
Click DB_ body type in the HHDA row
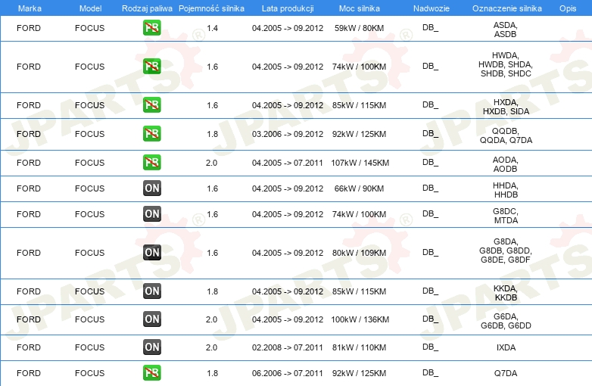click(x=431, y=188)
